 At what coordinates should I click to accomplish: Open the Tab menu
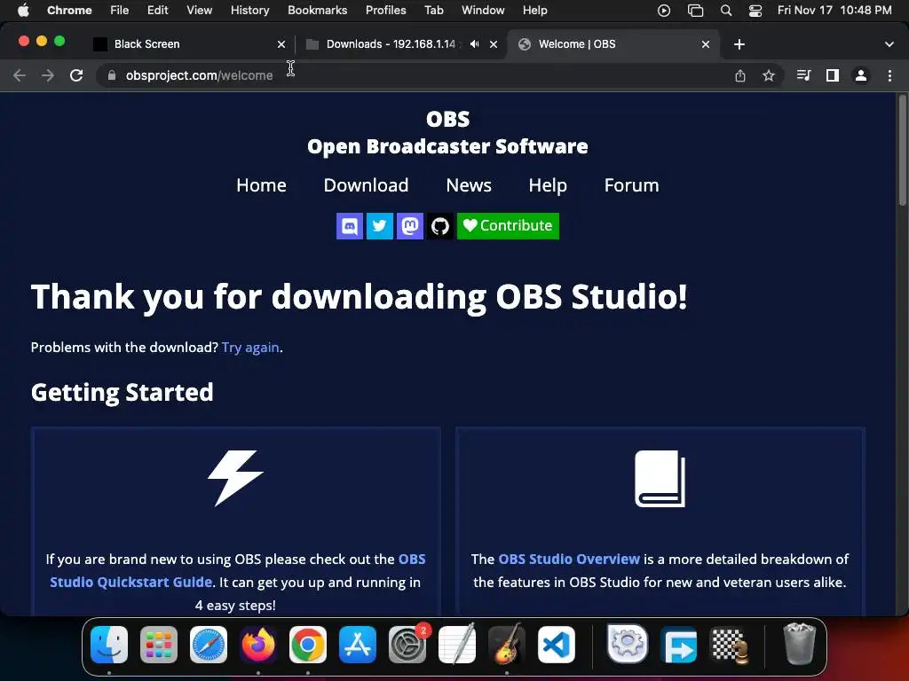coord(433,11)
